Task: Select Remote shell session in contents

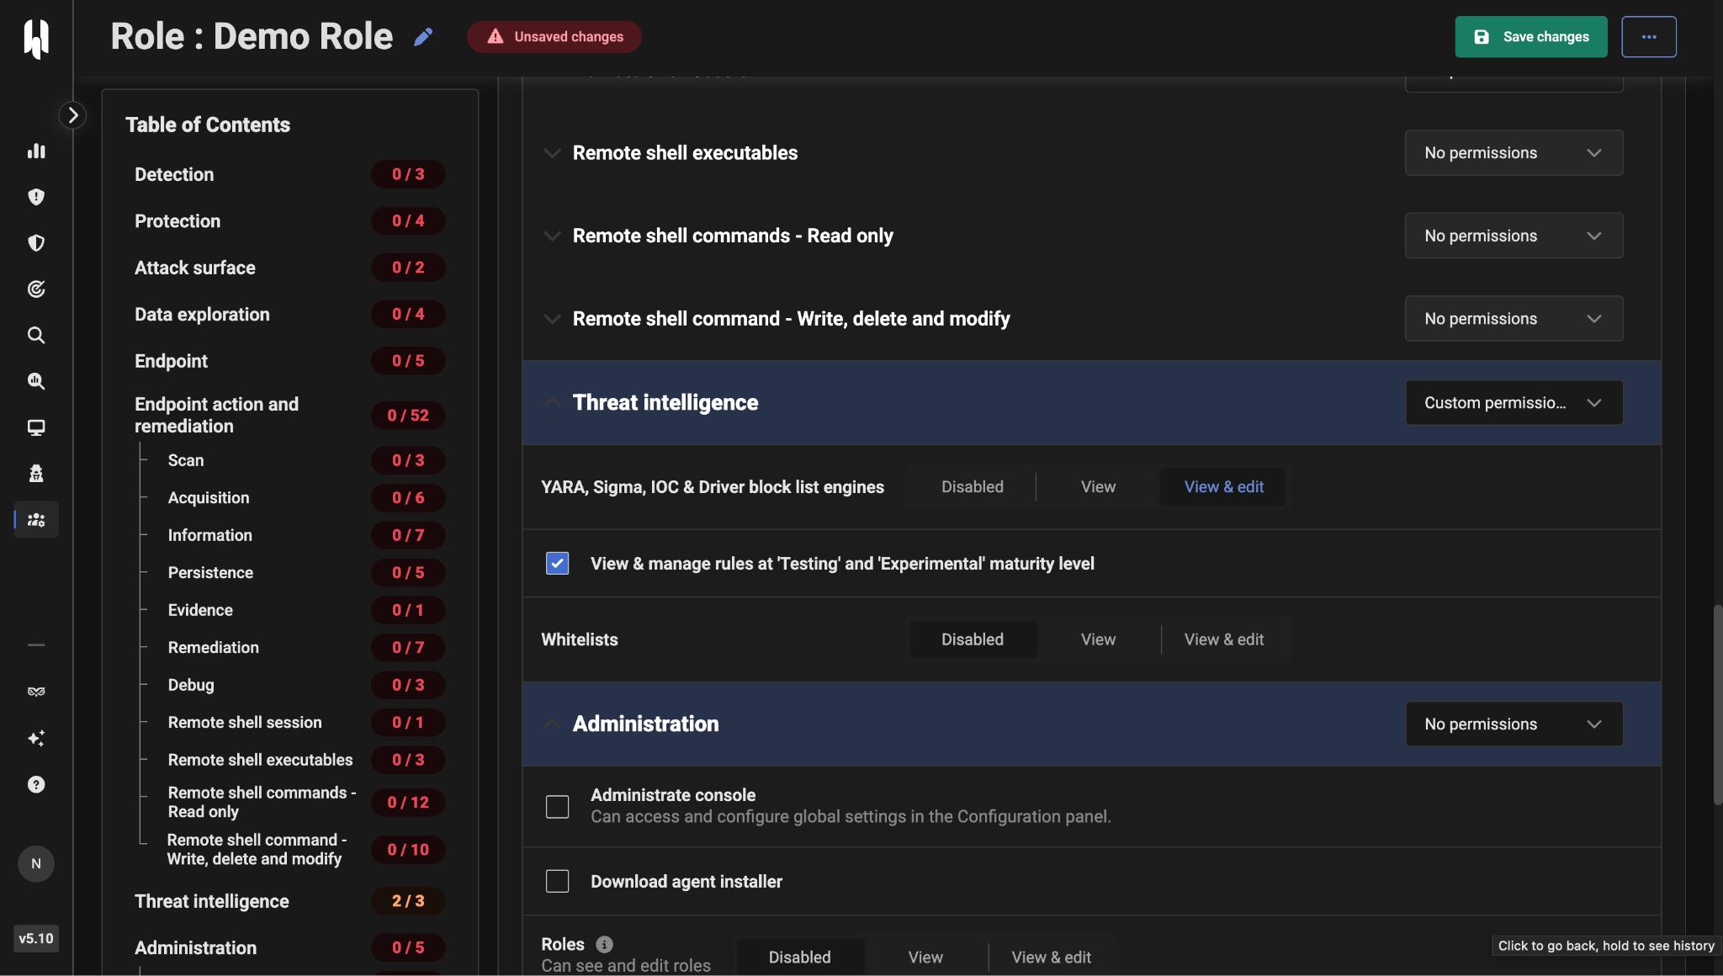Action: coord(244,722)
